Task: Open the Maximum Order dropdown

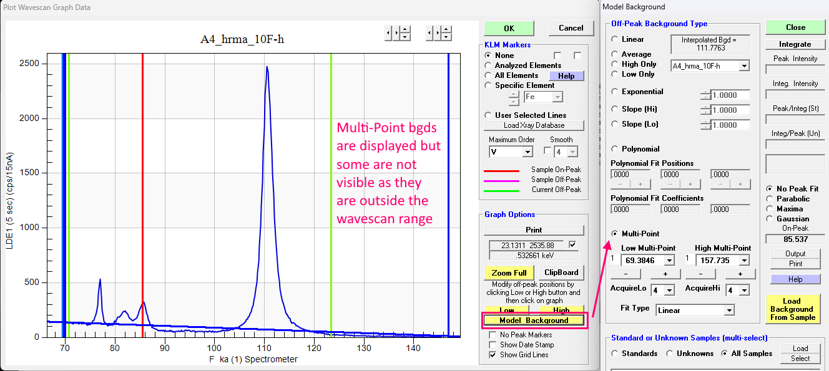Action: click(x=527, y=152)
